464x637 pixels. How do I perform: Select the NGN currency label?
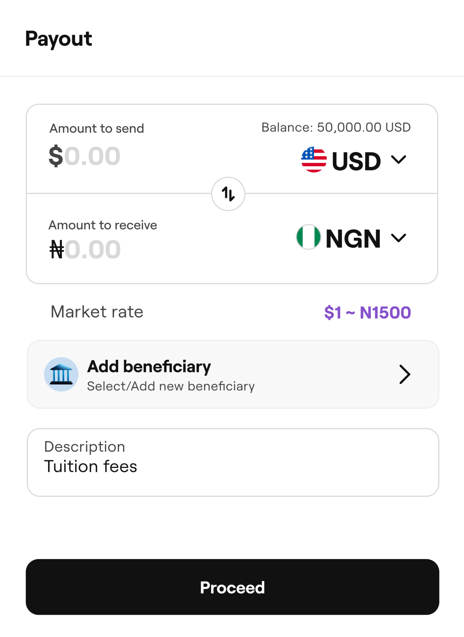coord(353,239)
